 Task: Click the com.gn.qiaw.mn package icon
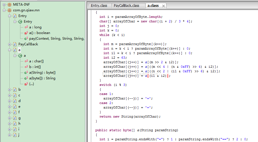click(x=10, y=10)
